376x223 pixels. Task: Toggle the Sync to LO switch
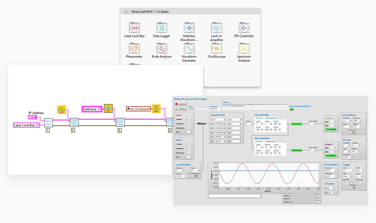point(352,132)
